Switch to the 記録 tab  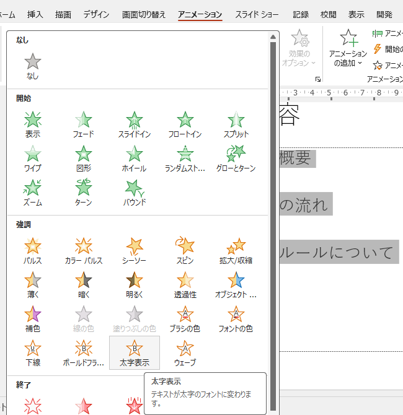(301, 14)
